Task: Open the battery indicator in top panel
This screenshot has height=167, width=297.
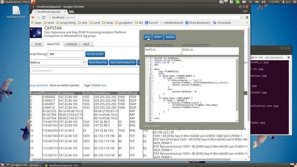Action: [257, 2]
